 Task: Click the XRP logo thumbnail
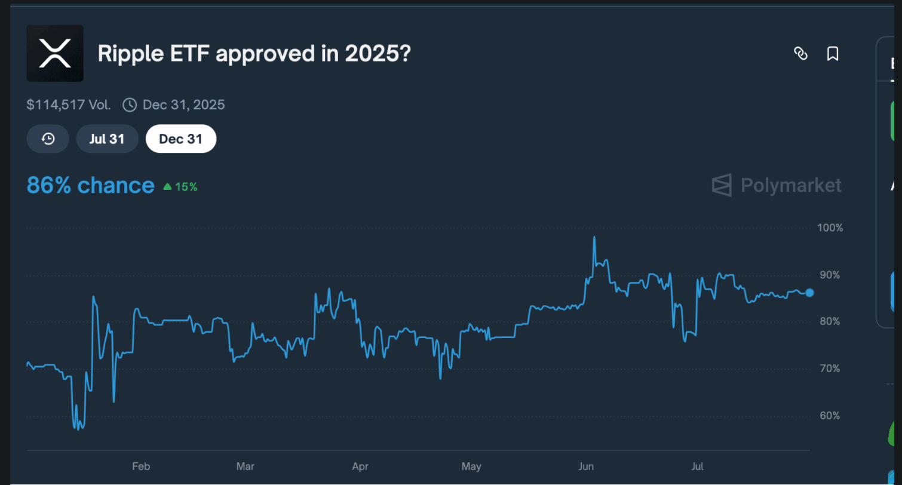pyautogui.click(x=55, y=53)
